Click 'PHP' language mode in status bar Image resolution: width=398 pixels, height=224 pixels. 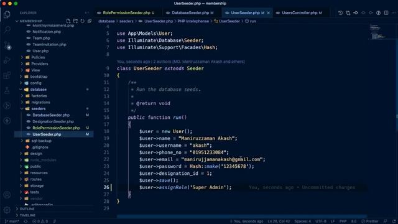click(x=343, y=222)
